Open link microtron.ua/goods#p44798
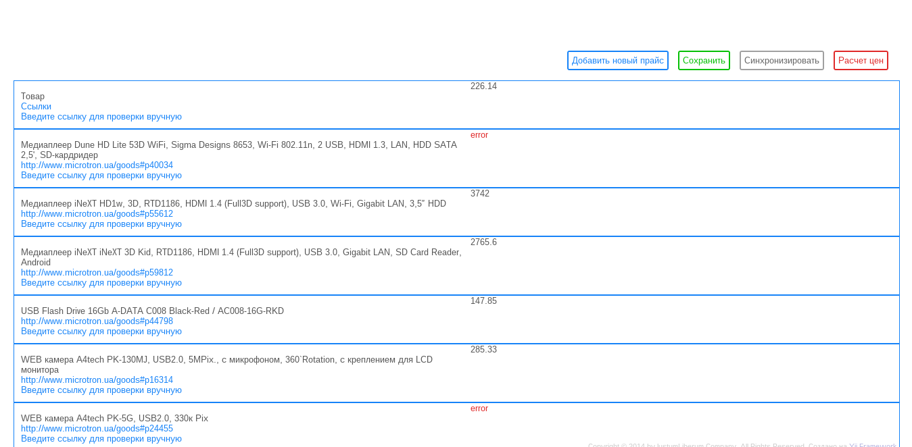The image size is (912, 447). tap(97, 321)
